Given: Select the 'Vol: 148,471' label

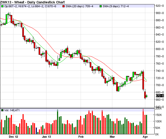Looking at the screenshot, I should pyautogui.click(x=12, y=110).
